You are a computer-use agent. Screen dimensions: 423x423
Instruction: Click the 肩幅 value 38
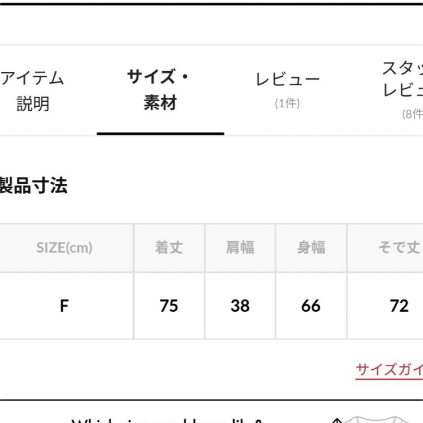click(x=240, y=306)
